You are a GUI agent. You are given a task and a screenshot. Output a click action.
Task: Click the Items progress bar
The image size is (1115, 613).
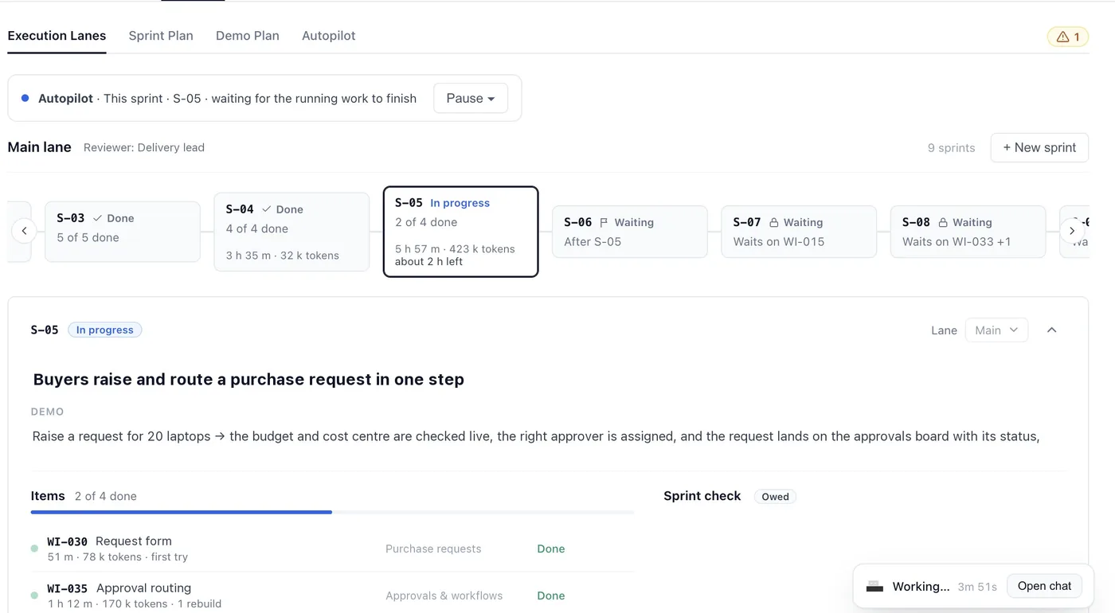pos(332,513)
